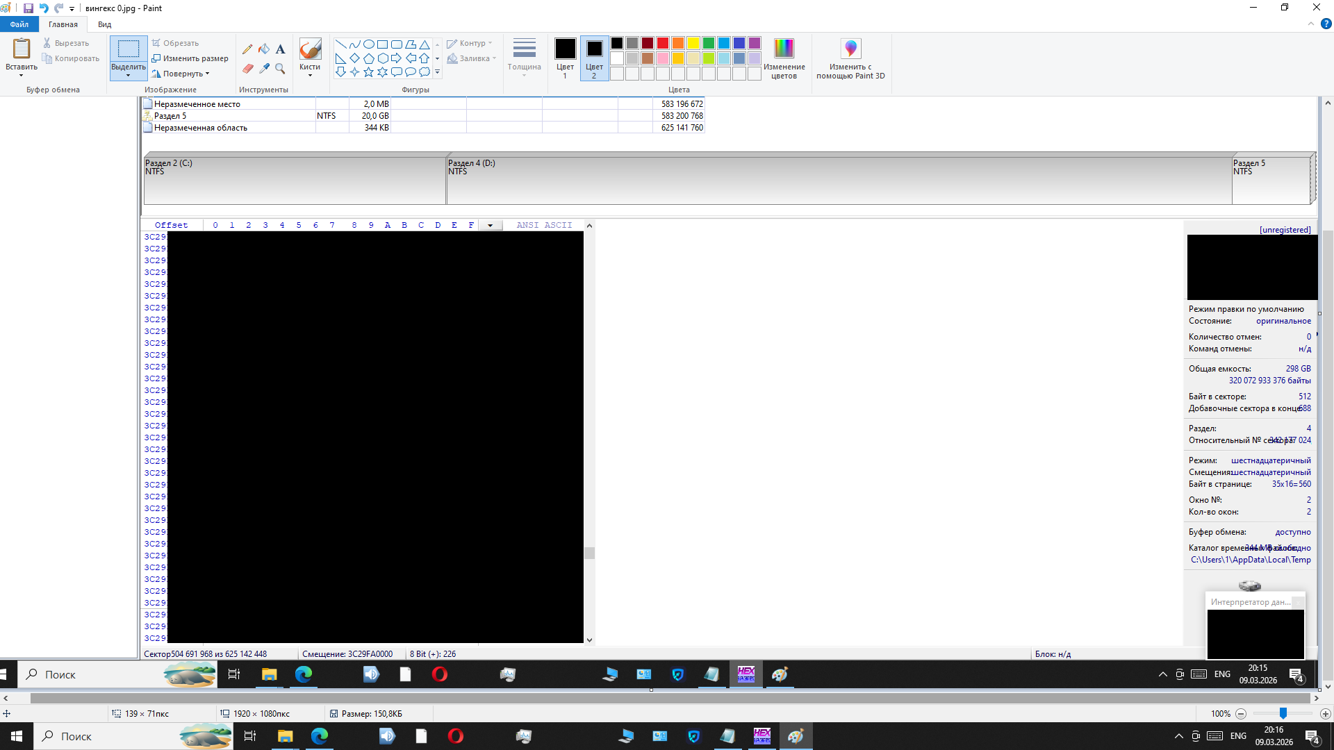The width and height of the screenshot is (1334, 750).
Task: Select the Color picker eyedropper tool
Action: point(264,68)
